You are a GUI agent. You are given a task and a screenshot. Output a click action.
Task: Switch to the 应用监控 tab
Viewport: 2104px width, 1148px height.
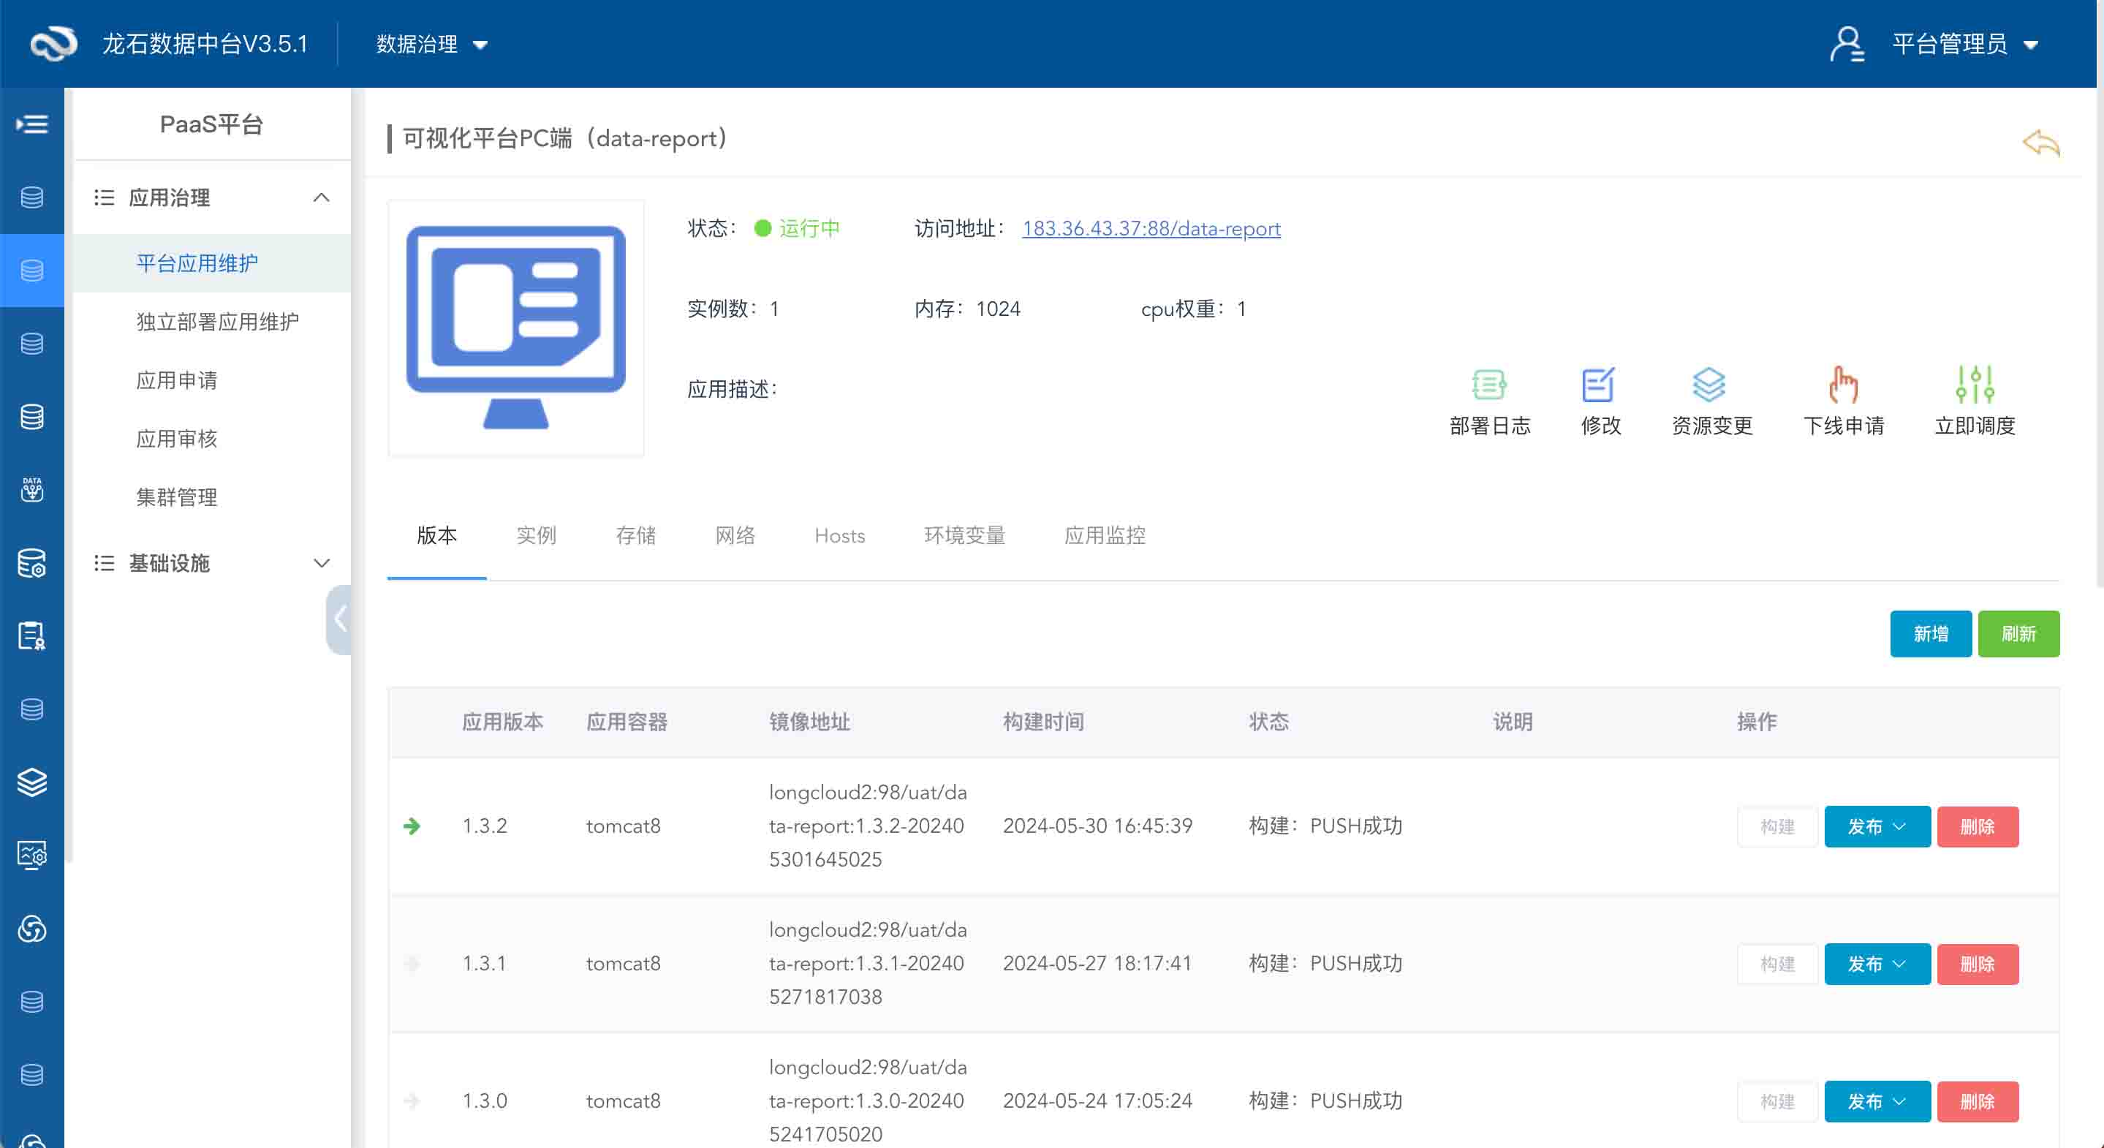pos(1105,535)
